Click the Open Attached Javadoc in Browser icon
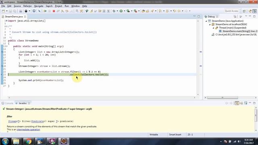Image resolution: width=258 pixels, height=145 pixels. click(246, 103)
